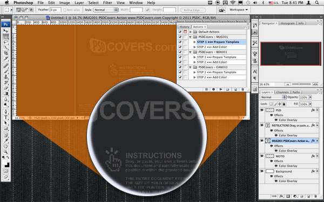Open the Filter menu
Viewport: 324px width, 202px height.
point(107,3)
